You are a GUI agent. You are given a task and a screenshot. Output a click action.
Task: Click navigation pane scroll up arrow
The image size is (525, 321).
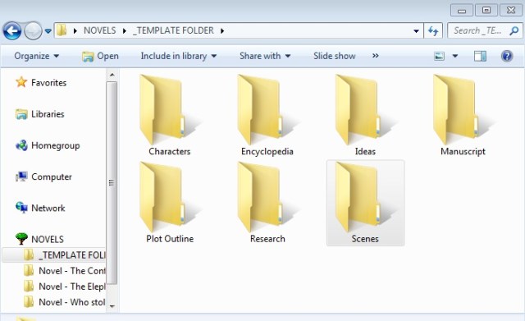112,75
